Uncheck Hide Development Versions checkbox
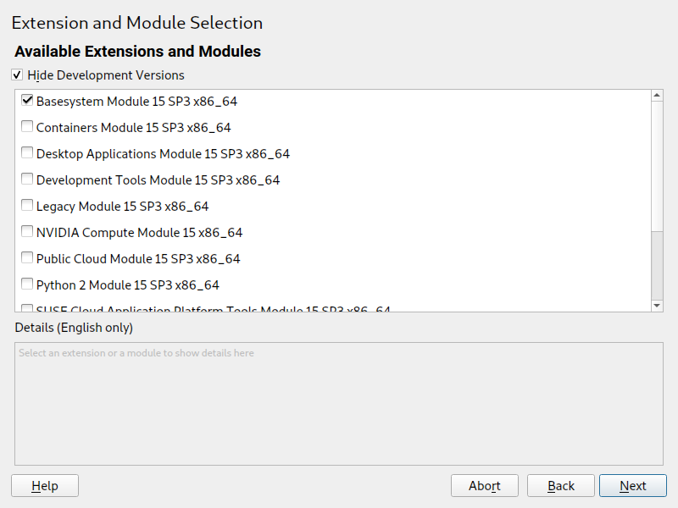678x508 pixels. coord(17,75)
